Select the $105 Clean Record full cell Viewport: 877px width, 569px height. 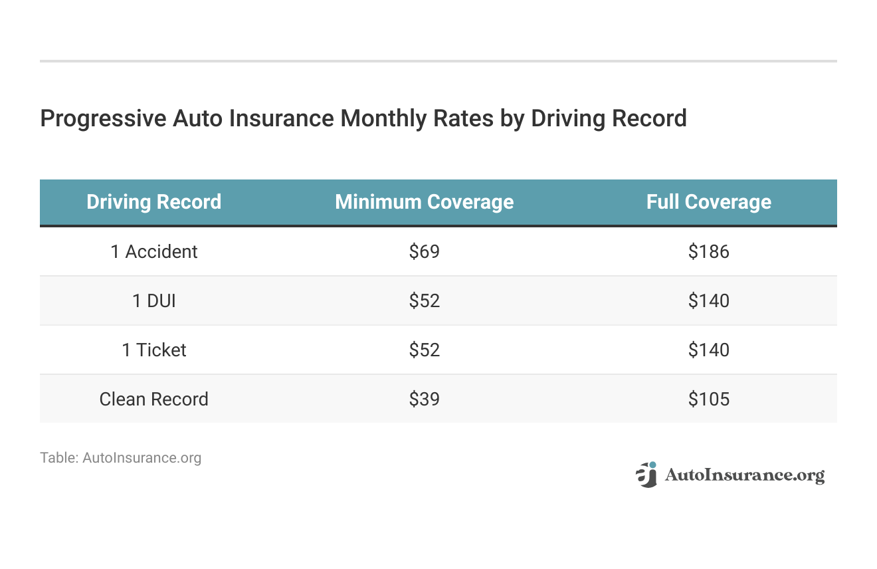[708, 399]
